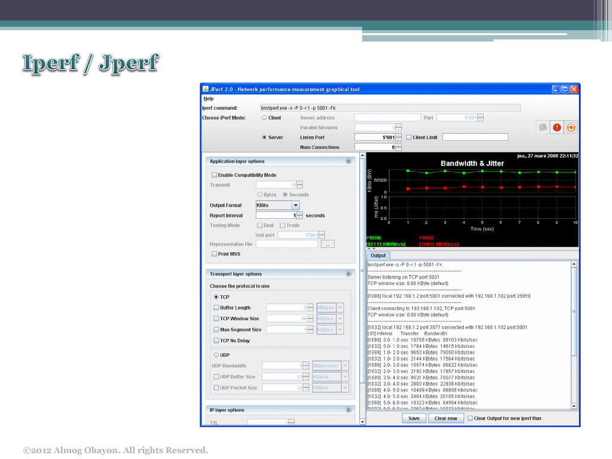Open the Buffer Length MBytes unit dropdown
This screenshot has height=459, width=612.
pyautogui.click(x=340, y=308)
